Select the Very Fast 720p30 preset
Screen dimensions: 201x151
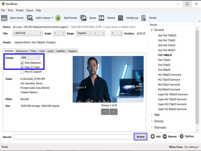[x=167, y=40]
